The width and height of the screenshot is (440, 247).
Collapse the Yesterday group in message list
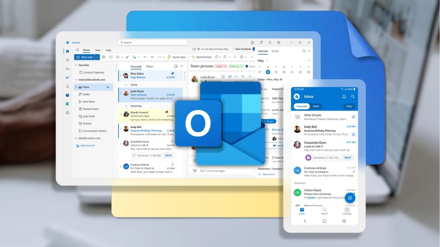click(x=126, y=106)
